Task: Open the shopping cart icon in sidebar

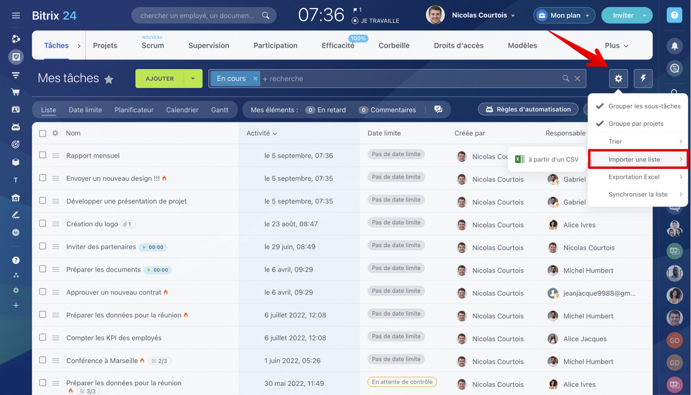Action: tap(16, 92)
